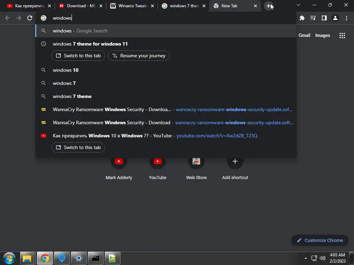Open the Extensions puzzle icon
Viewport: 354px width, 265px height.
click(302, 18)
